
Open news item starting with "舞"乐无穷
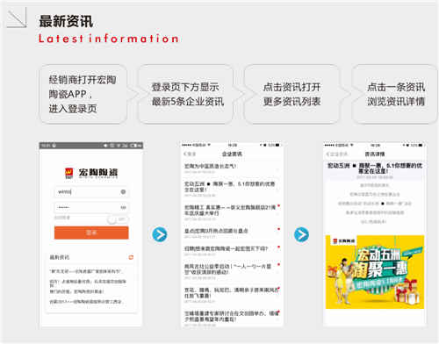[87, 271]
